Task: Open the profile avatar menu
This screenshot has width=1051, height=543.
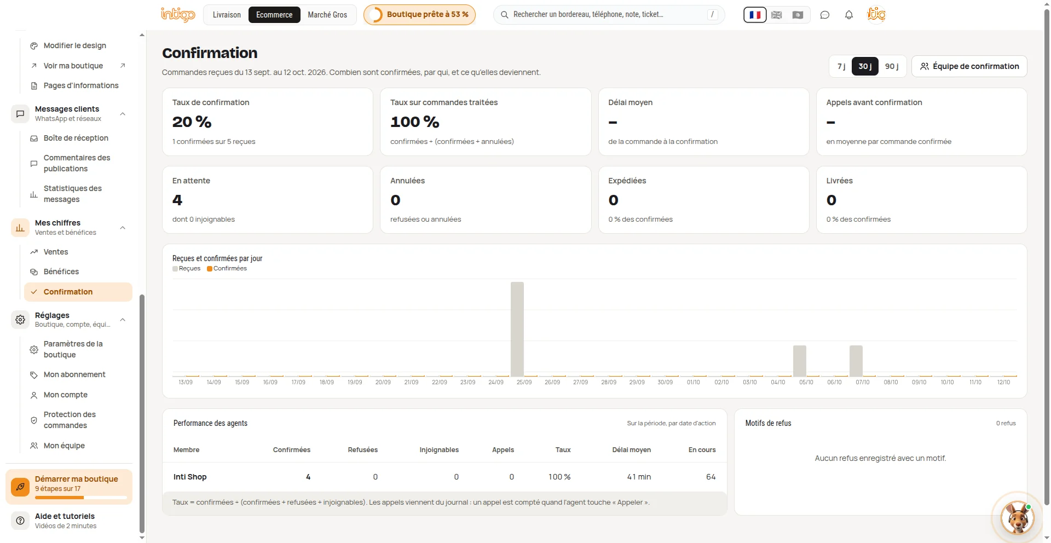Action: coord(876,14)
